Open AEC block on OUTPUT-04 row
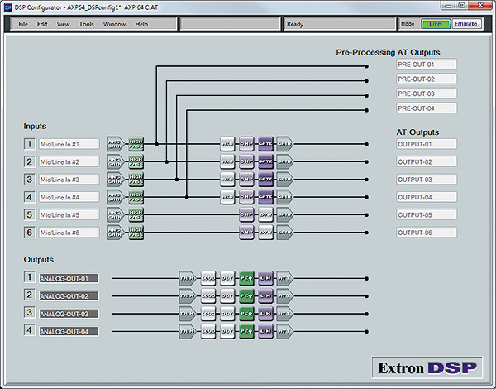 click(x=227, y=197)
